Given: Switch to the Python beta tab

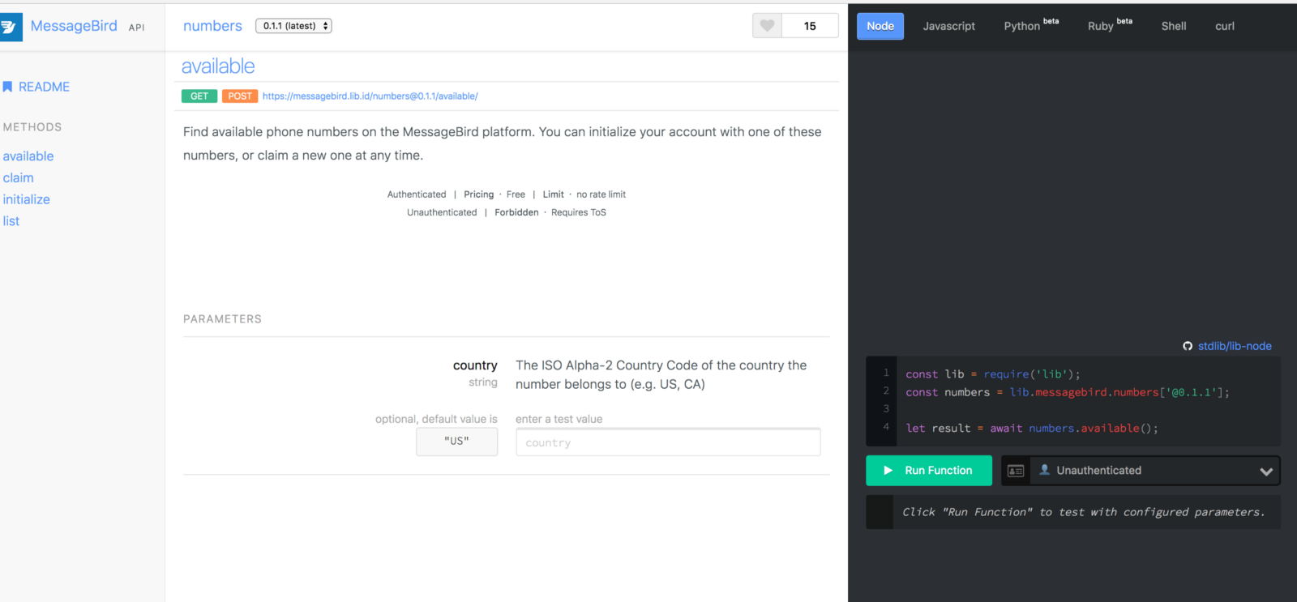Looking at the screenshot, I should 1031,25.
